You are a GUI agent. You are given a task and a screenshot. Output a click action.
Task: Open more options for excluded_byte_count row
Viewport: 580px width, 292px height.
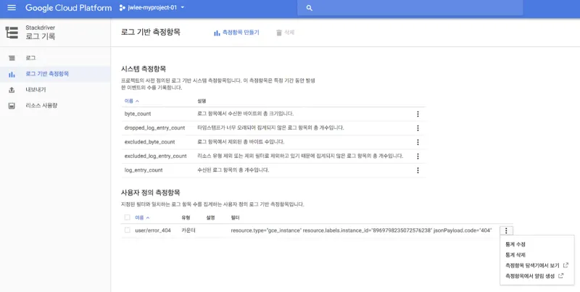pyautogui.click(x=418, y=142)
